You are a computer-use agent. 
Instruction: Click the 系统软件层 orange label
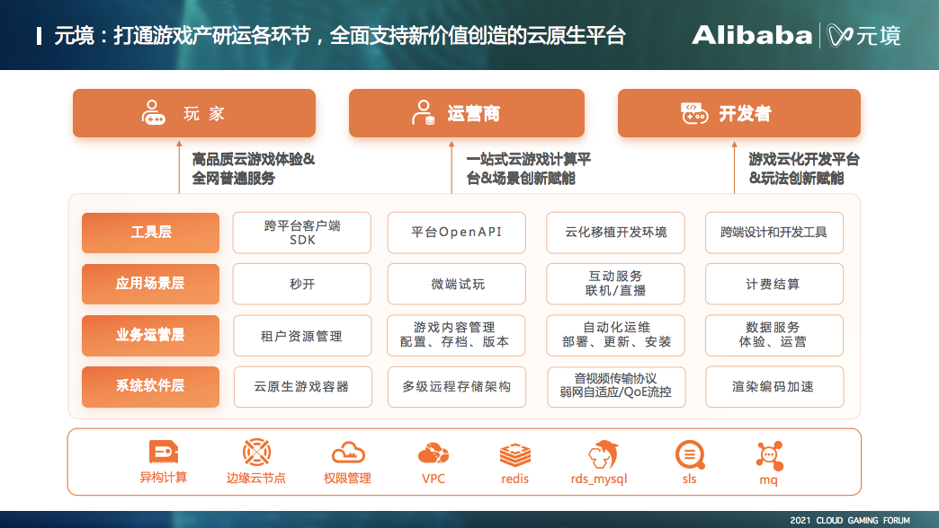click(x=150, y=387)
